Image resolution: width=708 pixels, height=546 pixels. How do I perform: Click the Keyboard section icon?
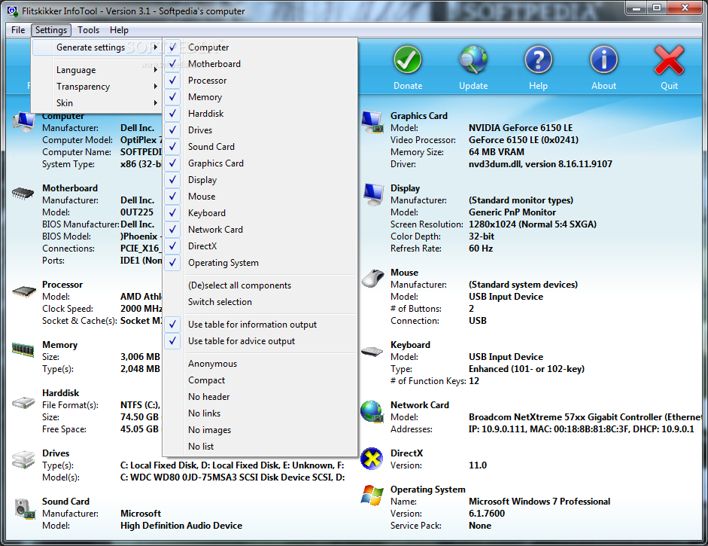(x=372, y=351)
